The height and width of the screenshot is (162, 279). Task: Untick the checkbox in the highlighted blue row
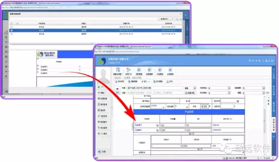coord(12,30)
